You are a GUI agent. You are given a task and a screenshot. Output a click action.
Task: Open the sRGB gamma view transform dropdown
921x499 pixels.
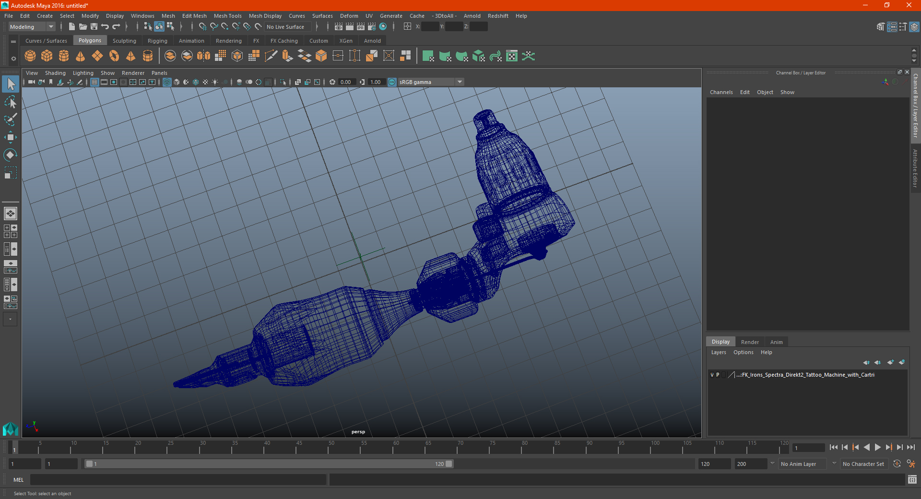431,82
